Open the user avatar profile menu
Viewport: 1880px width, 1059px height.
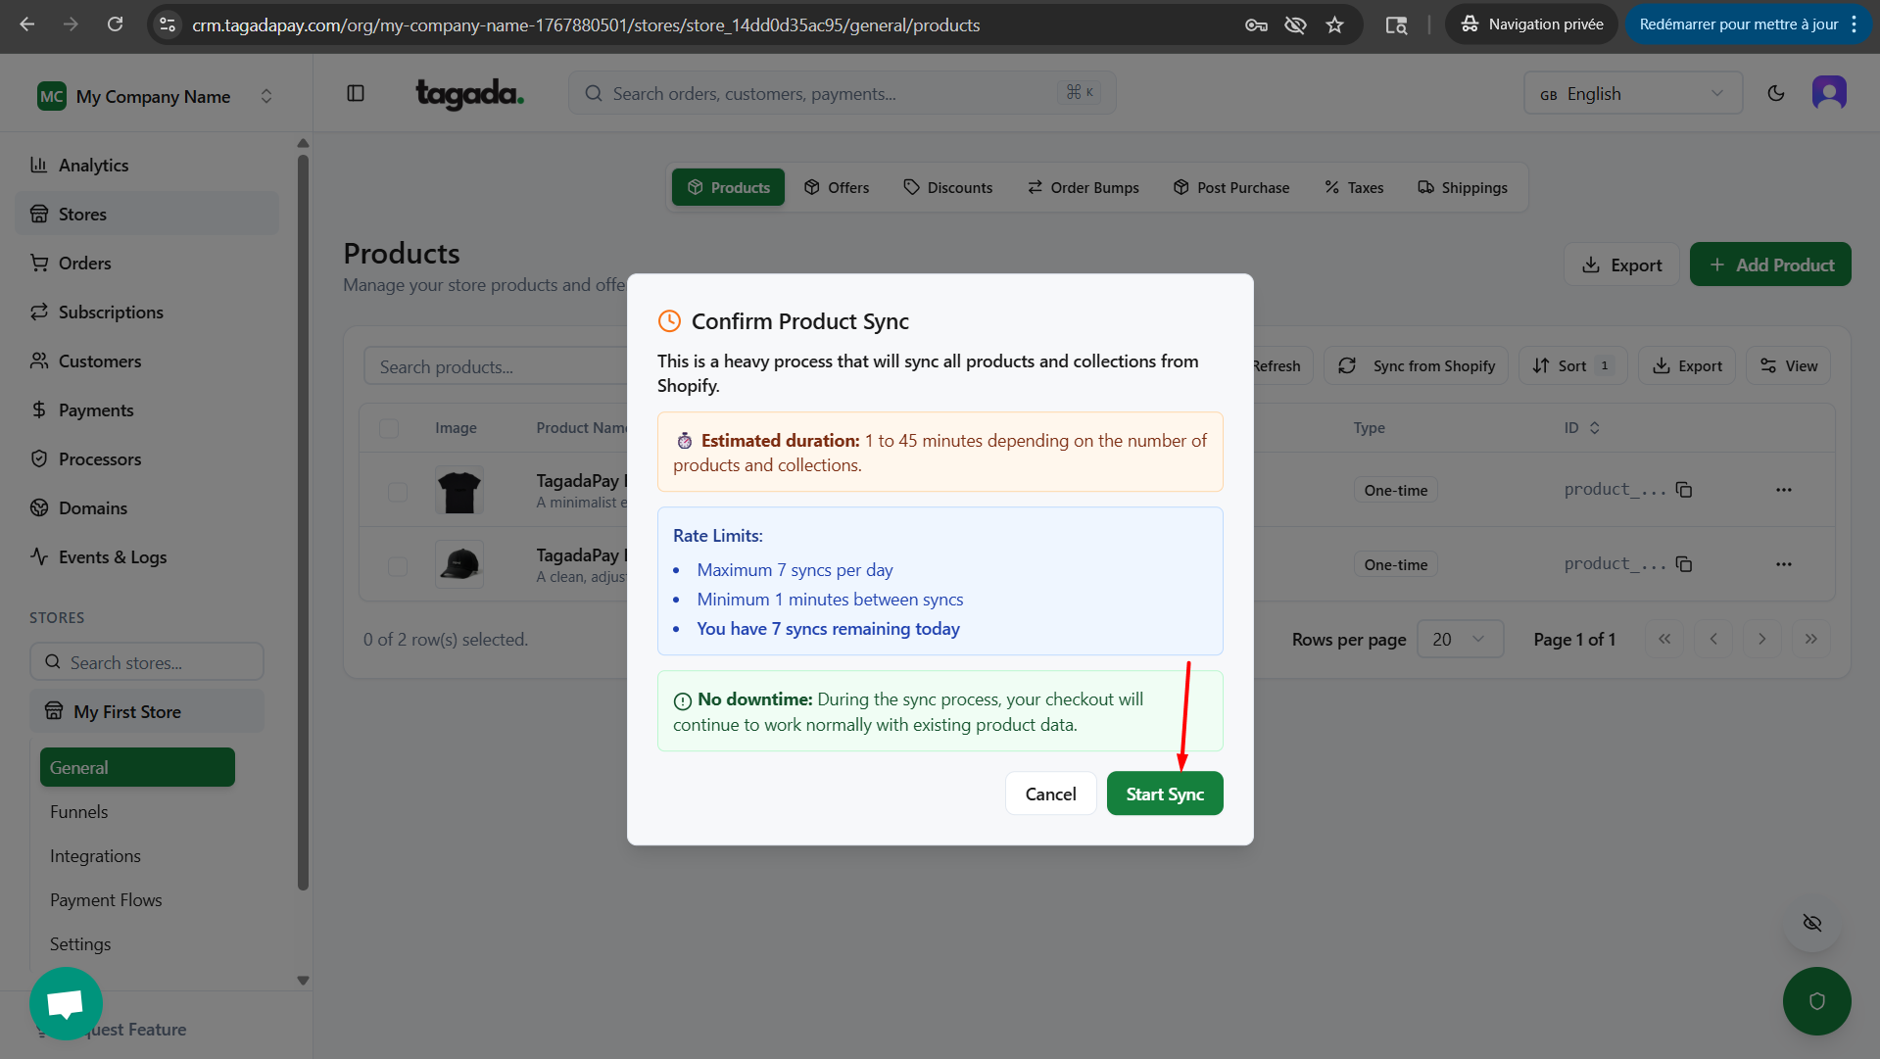click(x=1828, y=93)
